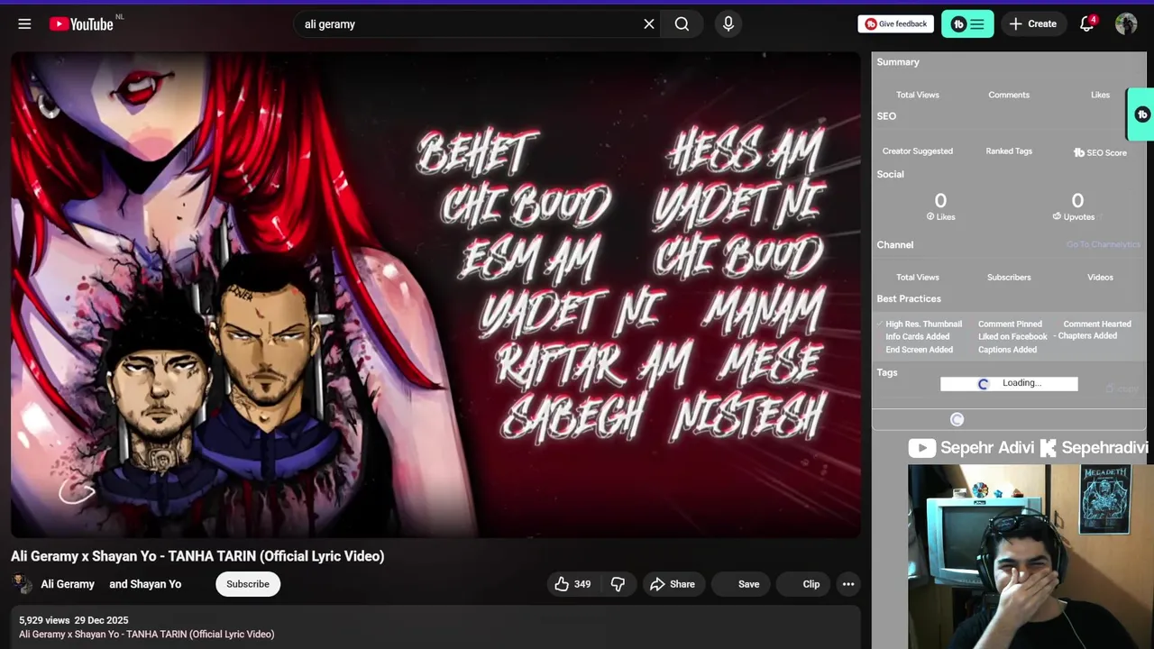This screenshot has width=1154, height=649.
Task: Open the notifications bell
Action: [x=1087, y=24]
